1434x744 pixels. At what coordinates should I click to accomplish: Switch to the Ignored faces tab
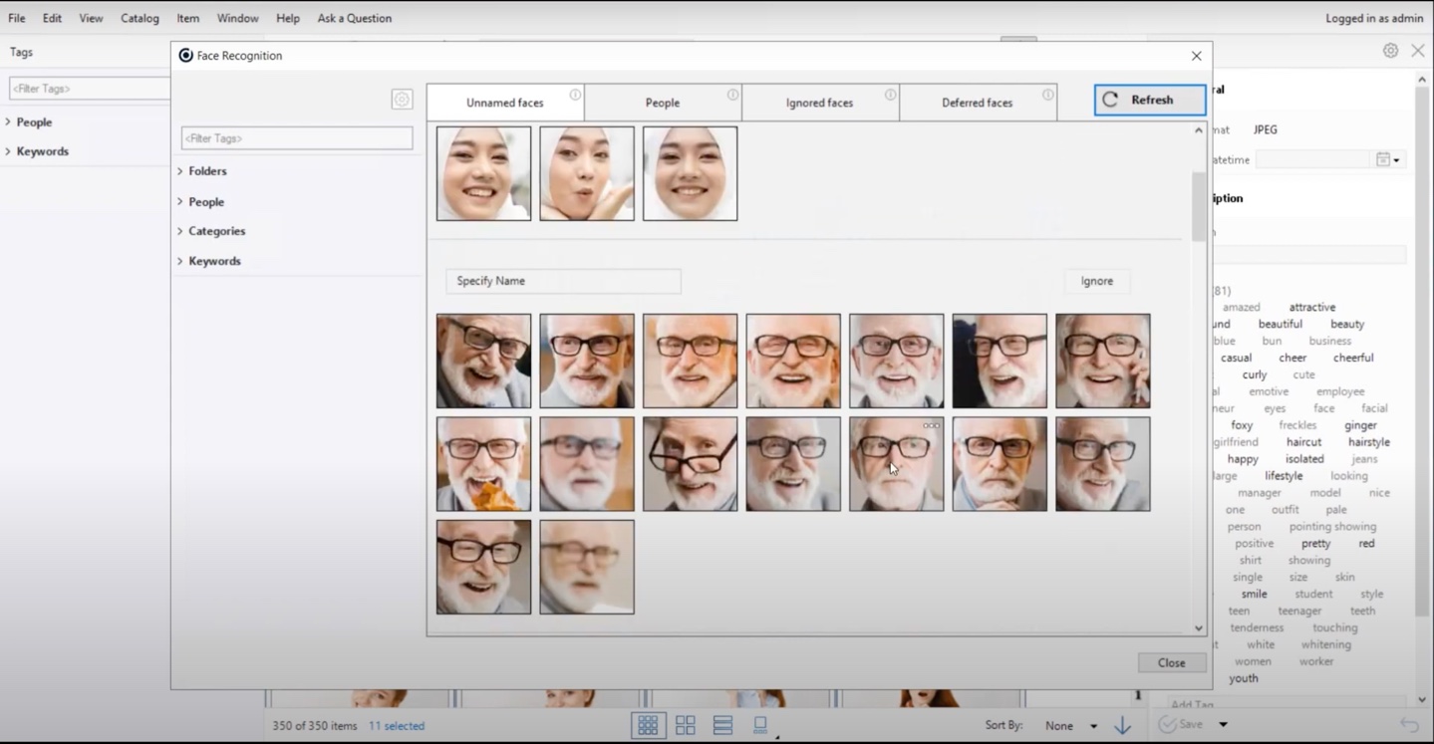pyautogui.click(x=819, y=103)
